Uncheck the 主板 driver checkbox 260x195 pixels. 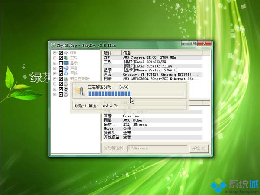click(x=61, y=58)
